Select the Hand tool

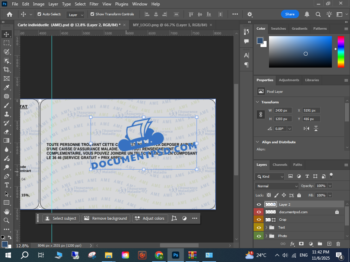point(6,212)
